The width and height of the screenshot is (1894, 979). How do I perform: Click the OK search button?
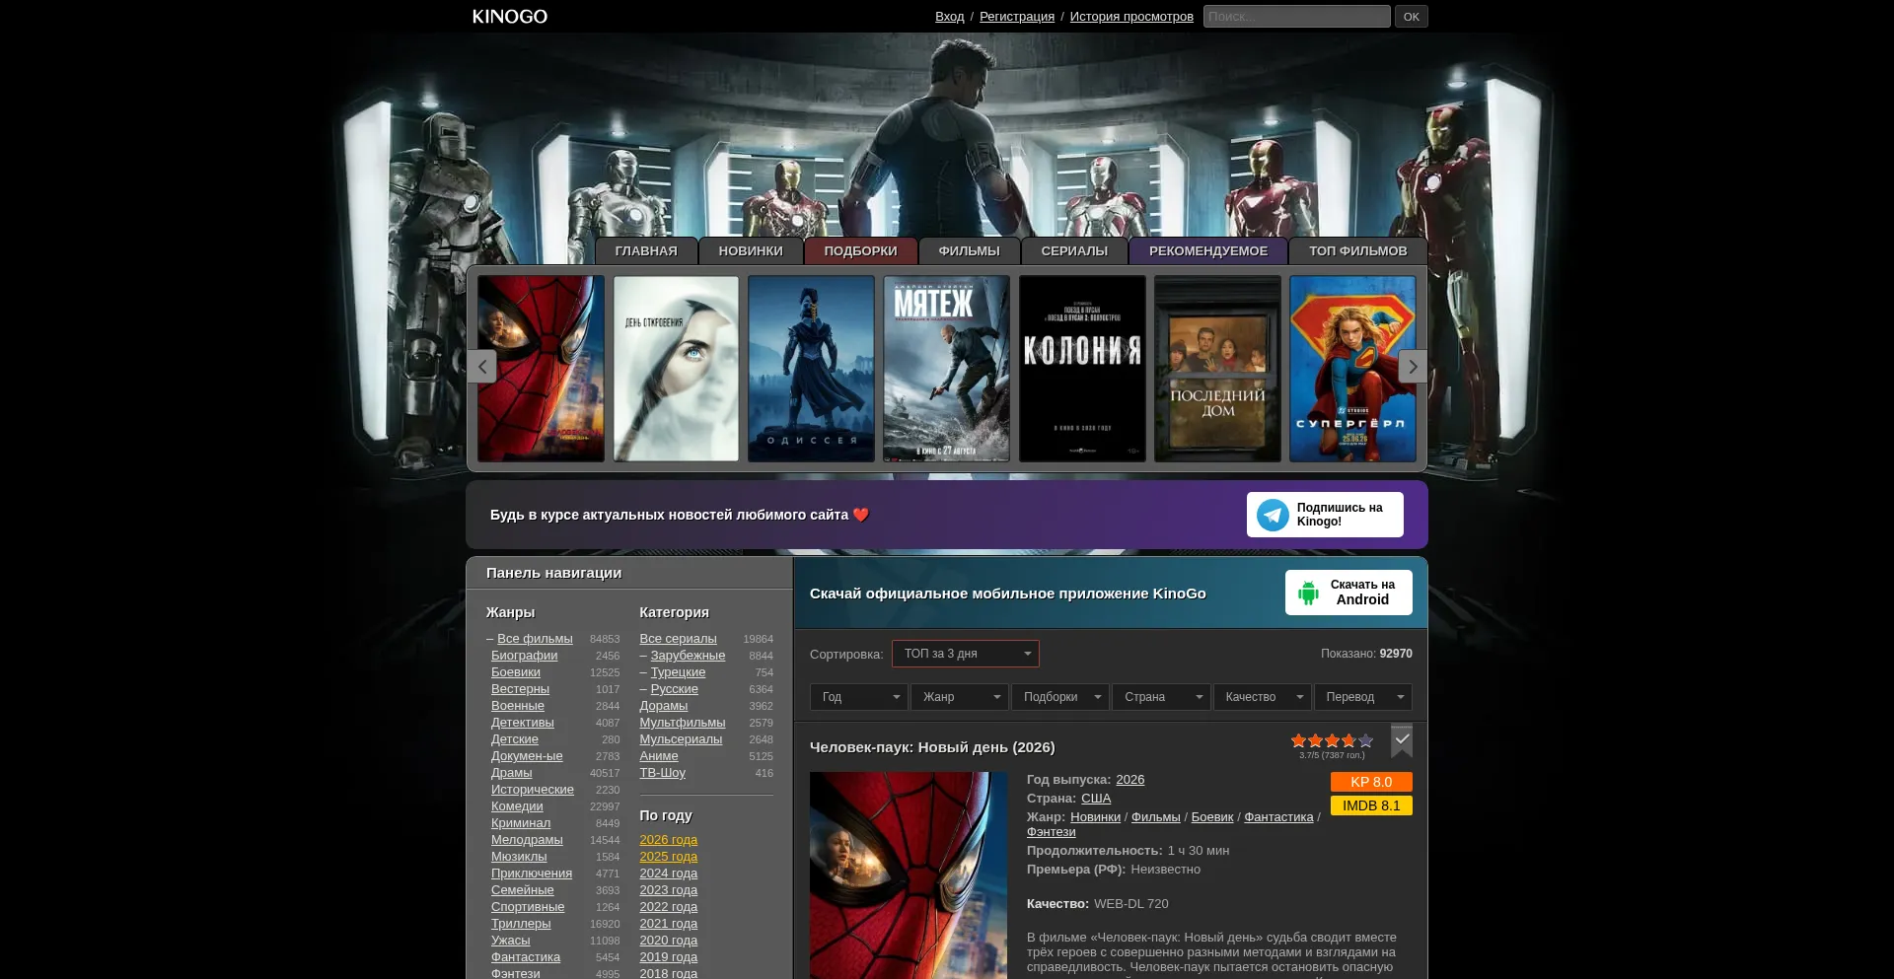tap(1412, 17)
